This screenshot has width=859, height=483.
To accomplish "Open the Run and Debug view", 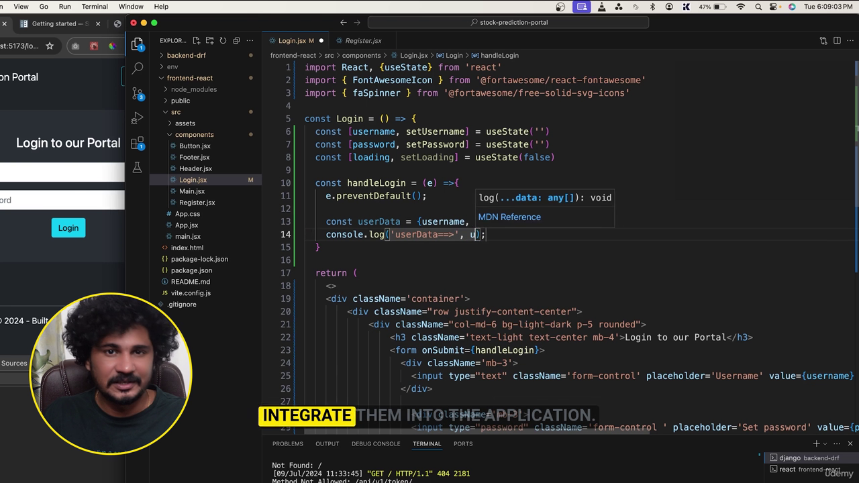I will click(x=138, y=118).
